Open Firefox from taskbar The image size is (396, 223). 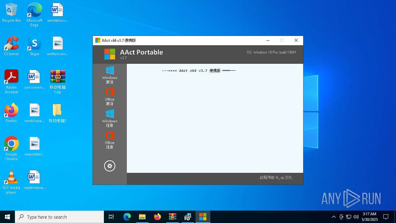[x=157, y=217]
